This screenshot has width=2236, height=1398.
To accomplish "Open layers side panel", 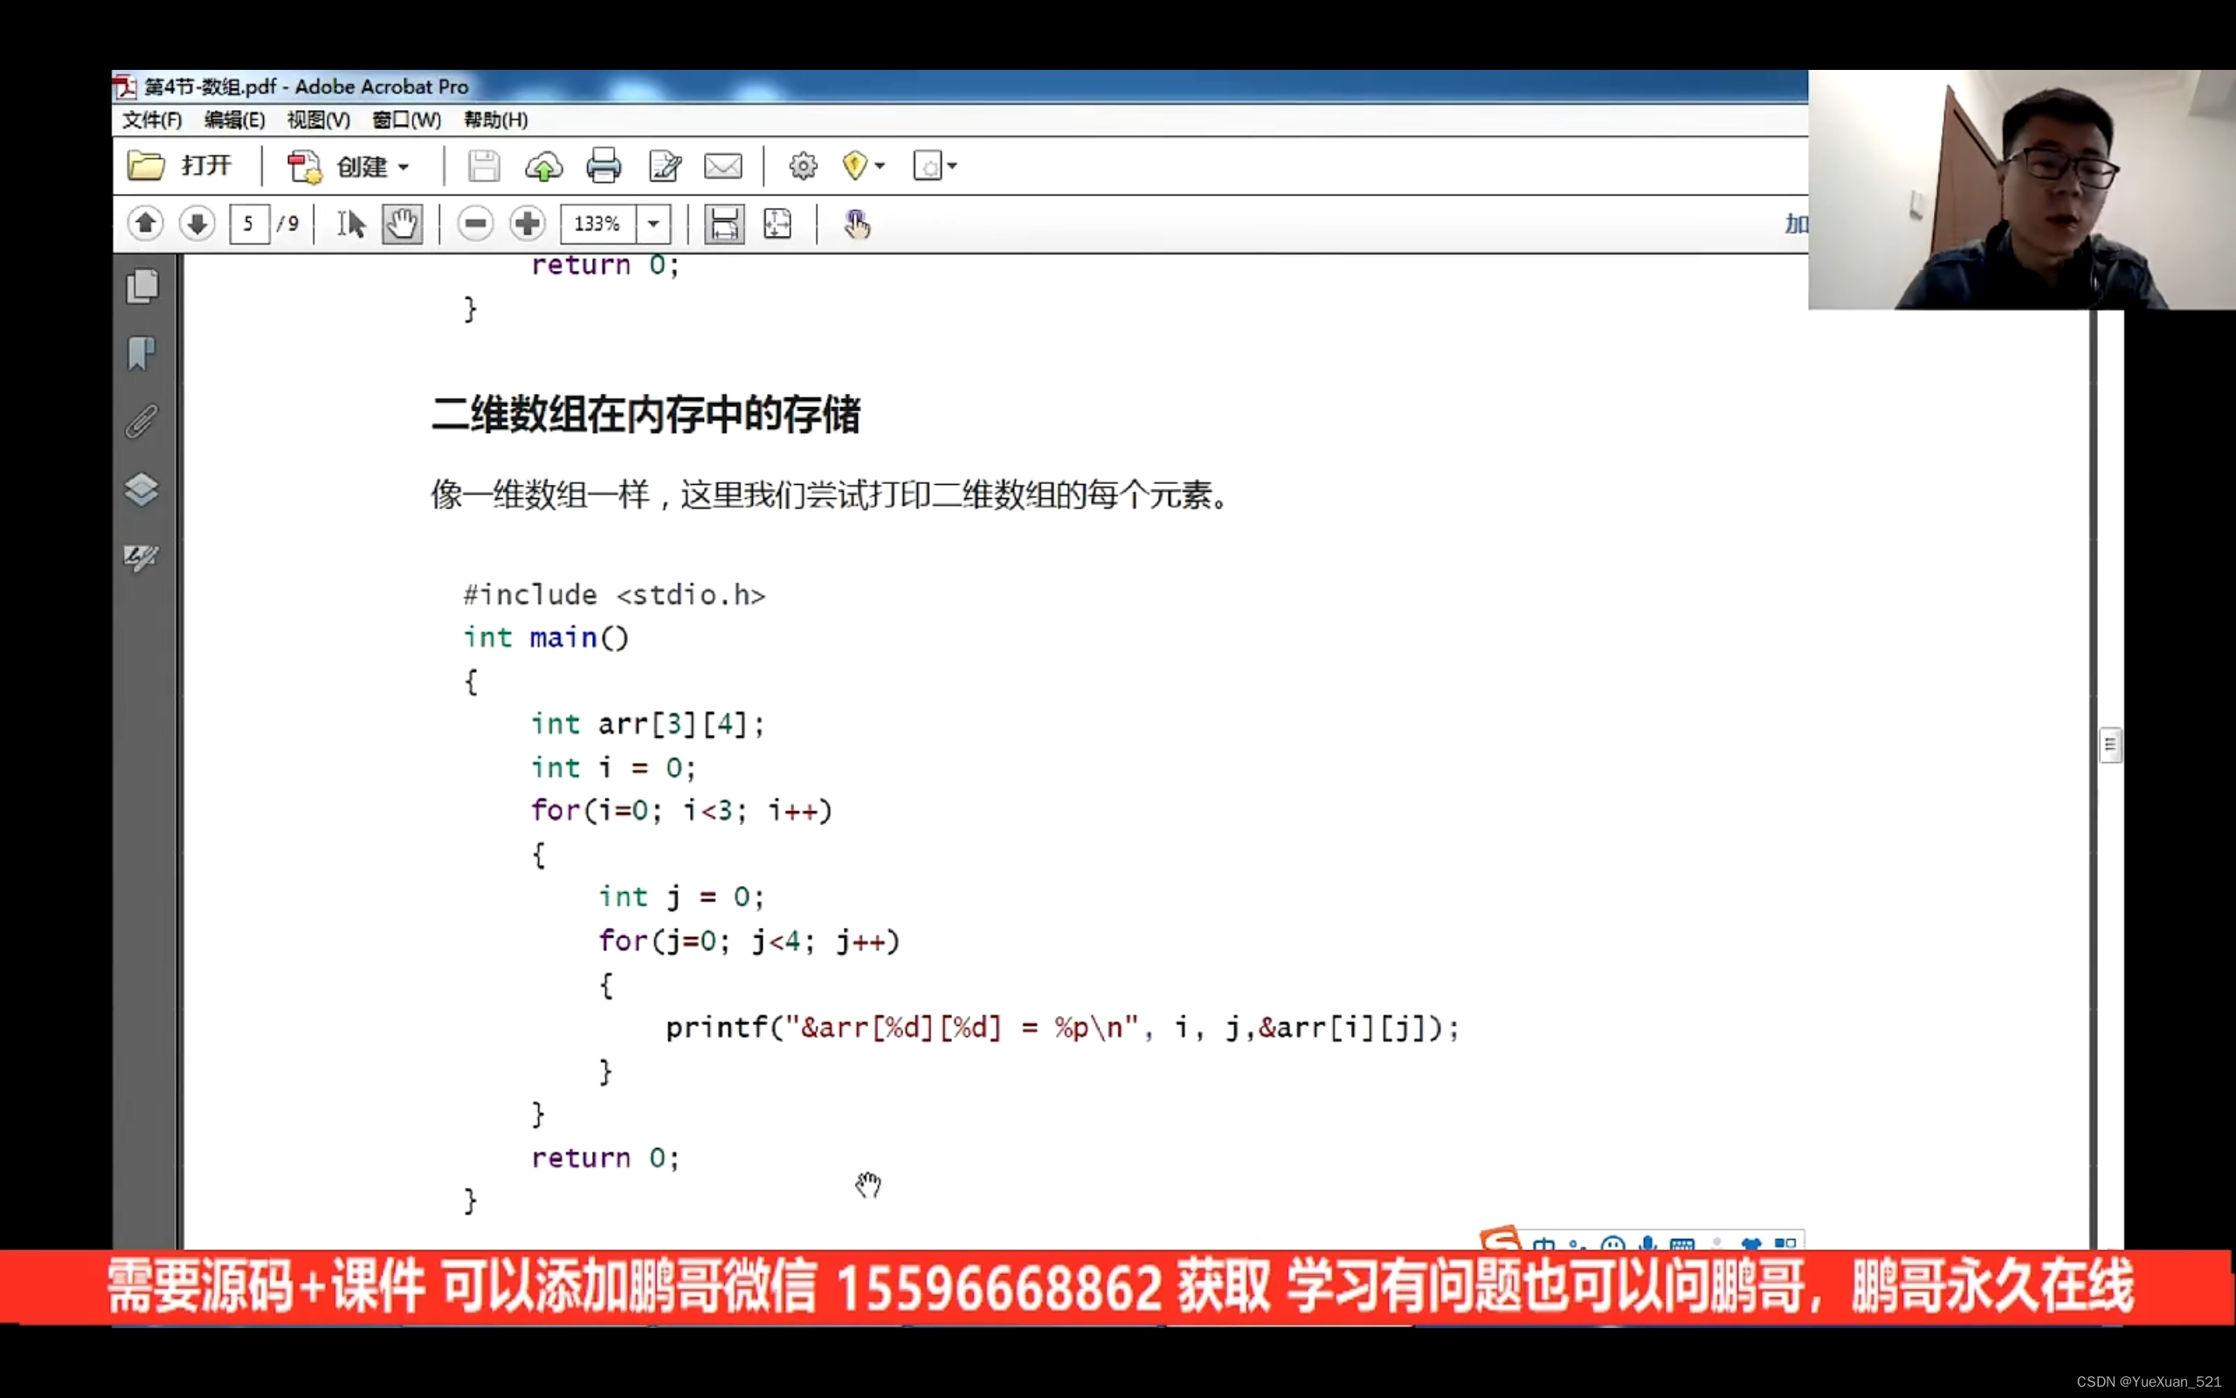I will click(x=141, y=489).
